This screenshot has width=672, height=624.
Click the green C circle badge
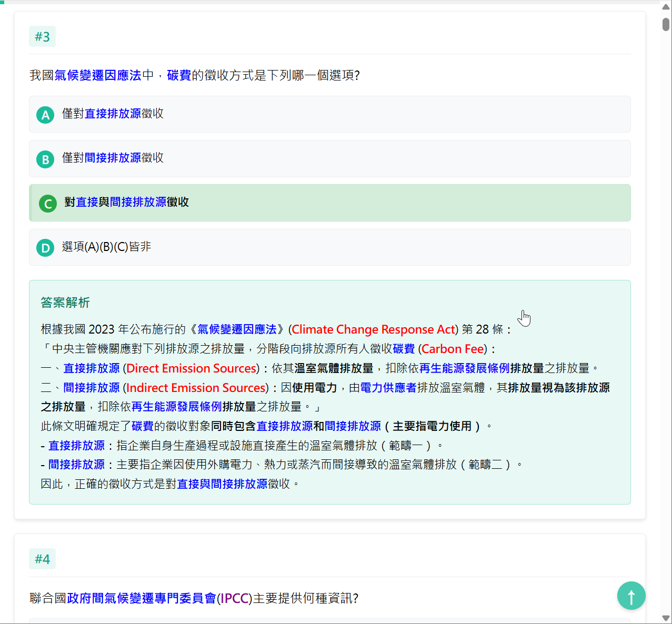click(48, 204)
